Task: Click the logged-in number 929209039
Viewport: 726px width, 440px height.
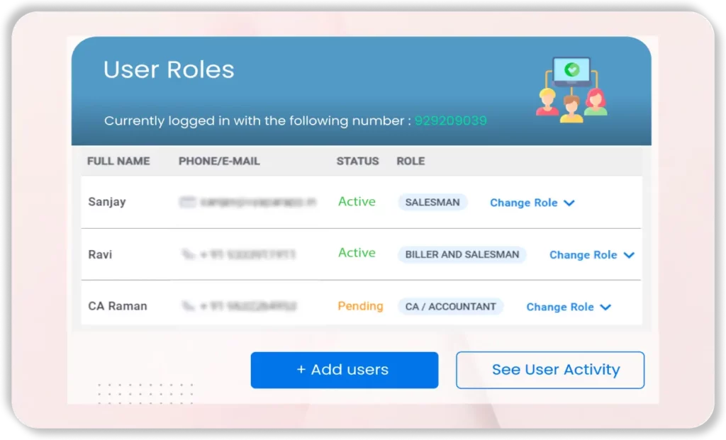Action: (x=452, y=120)
